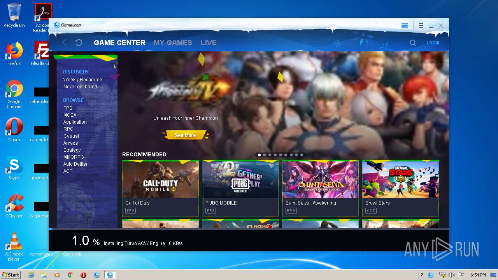Click the LOGIN link
The image size is (498, 280).
tap(433, 43)
